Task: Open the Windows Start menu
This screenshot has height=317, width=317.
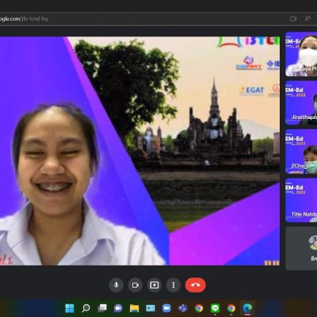Action: pos(70,308)
